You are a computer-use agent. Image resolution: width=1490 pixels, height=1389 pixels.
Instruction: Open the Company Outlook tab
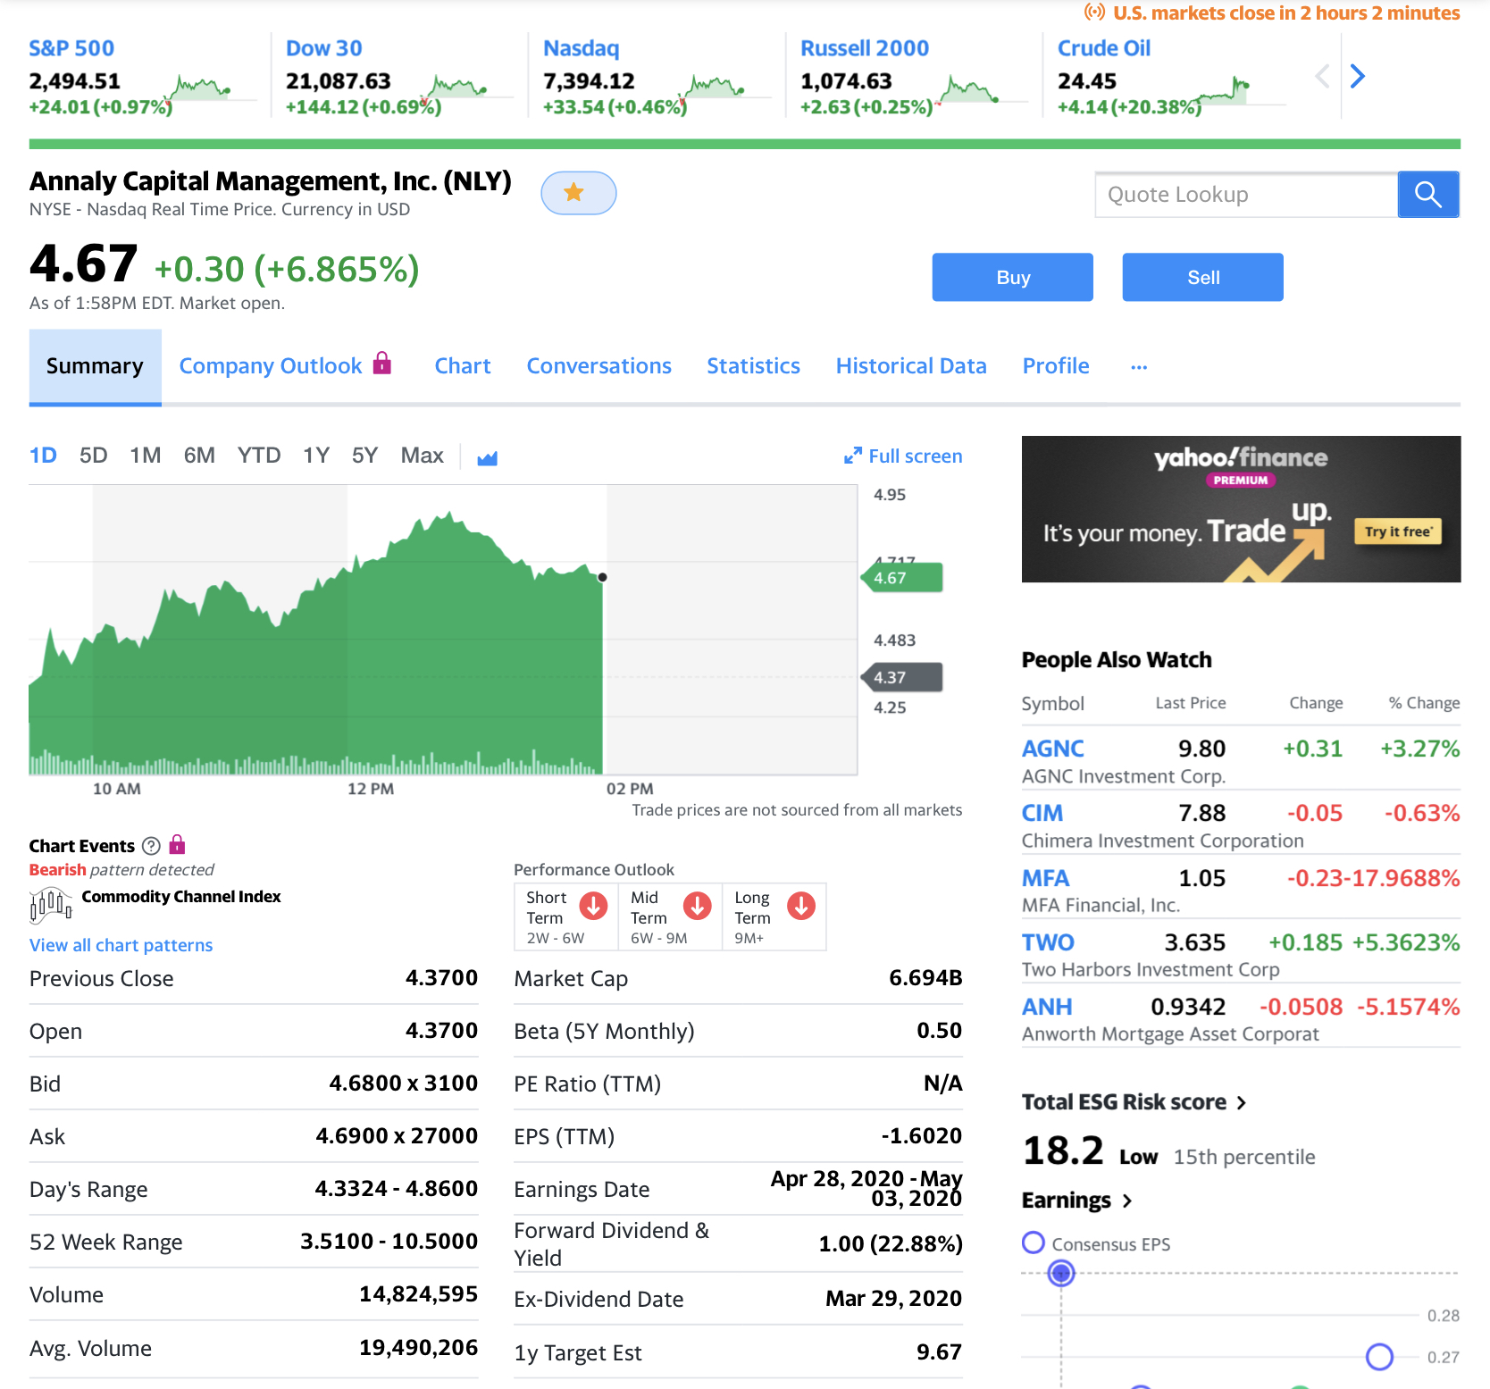tap(271, 366)
